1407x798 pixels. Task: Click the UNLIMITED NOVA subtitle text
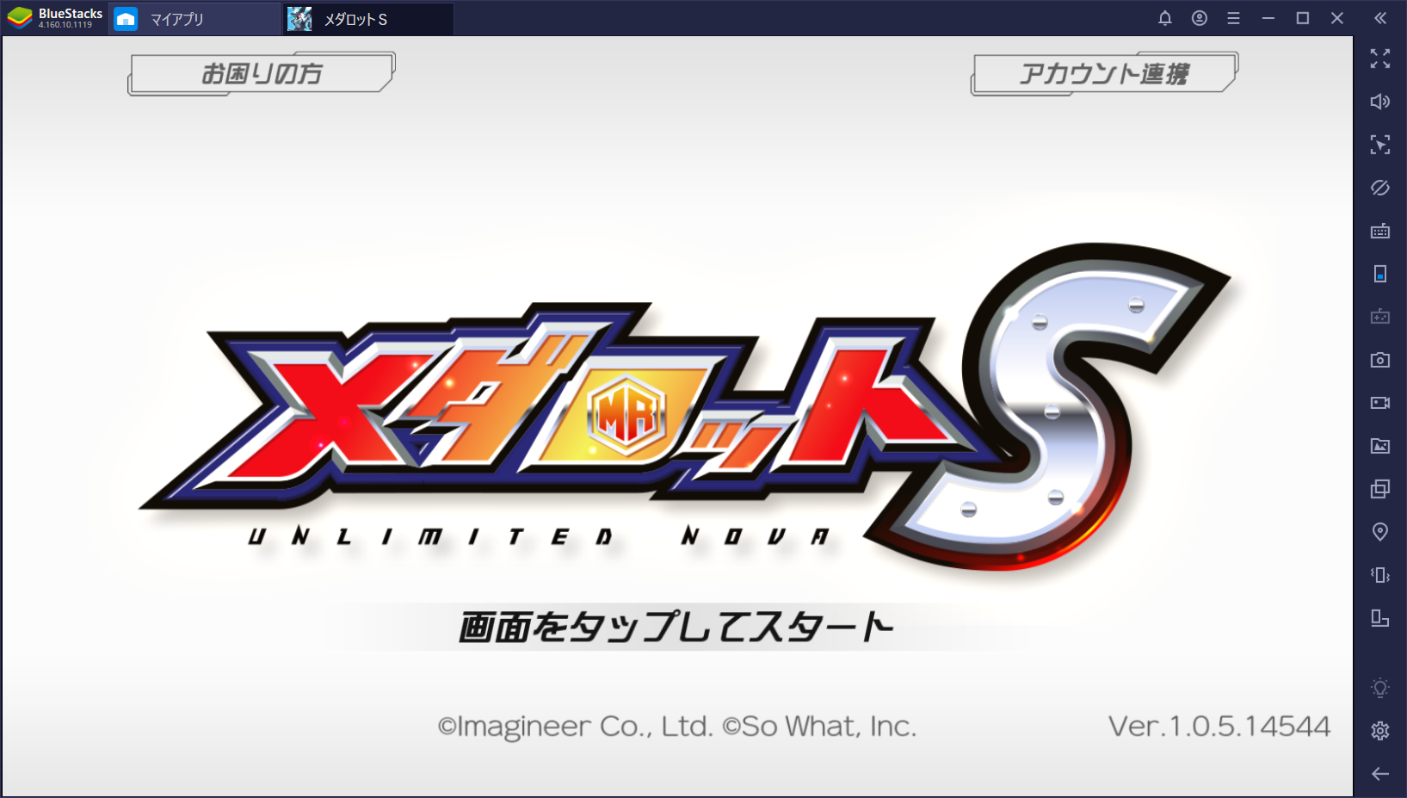[x=539, y=537]
